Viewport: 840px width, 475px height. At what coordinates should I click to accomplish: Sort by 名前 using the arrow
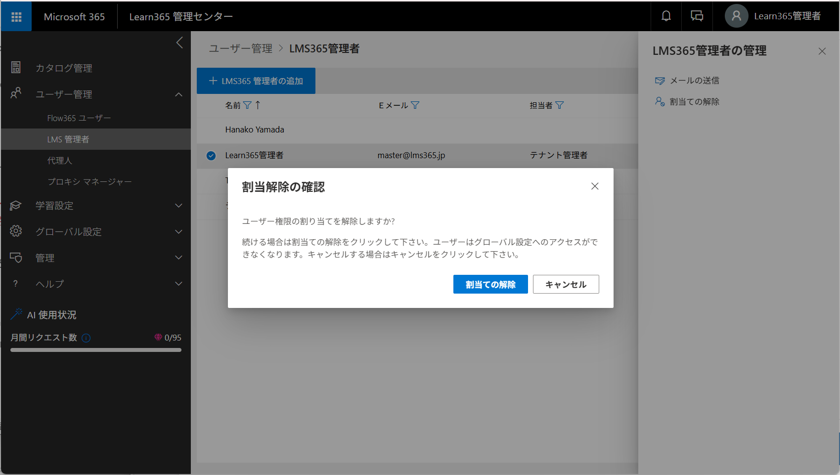coord(258,105)
